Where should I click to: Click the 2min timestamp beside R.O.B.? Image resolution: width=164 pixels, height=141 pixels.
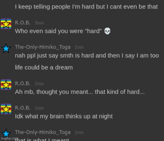[39, 84]
